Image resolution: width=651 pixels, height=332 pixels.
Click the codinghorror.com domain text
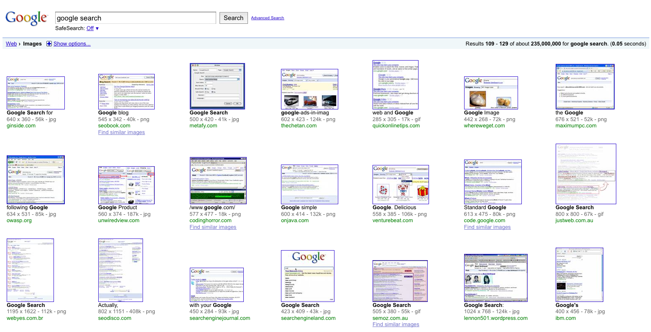pos(211,220)
